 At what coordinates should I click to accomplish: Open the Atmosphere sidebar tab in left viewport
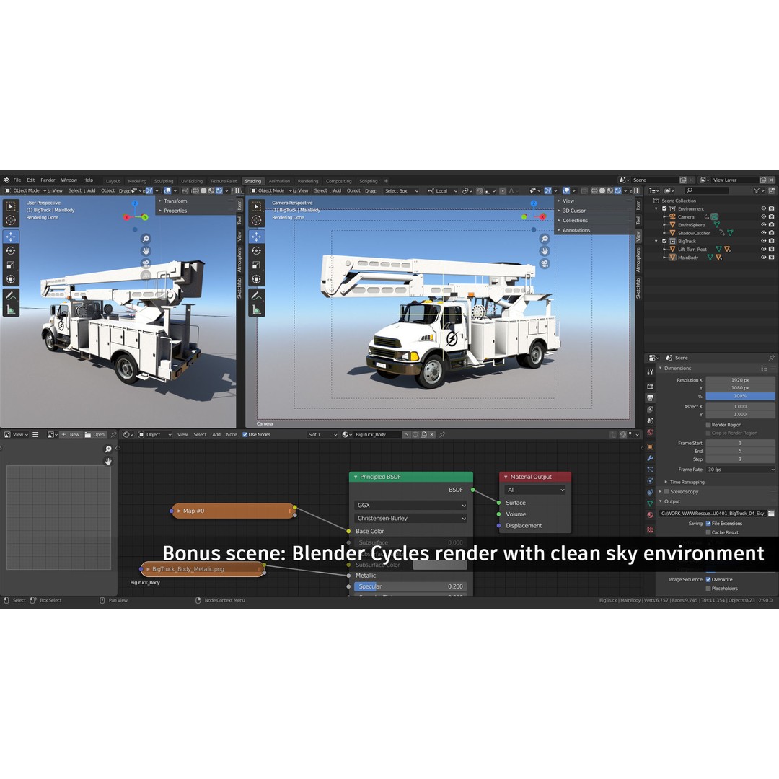tap(239, 261)
